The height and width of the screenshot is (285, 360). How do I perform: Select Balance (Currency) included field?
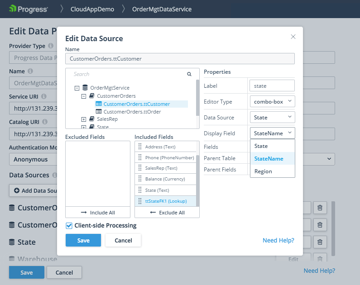coord(166,179)
